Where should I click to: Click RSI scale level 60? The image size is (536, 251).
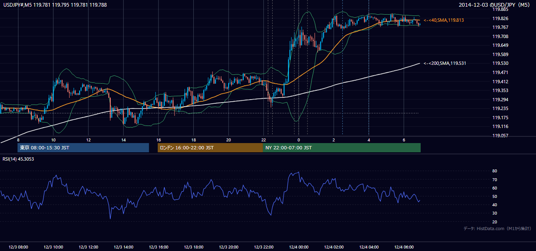coord(494,188)
